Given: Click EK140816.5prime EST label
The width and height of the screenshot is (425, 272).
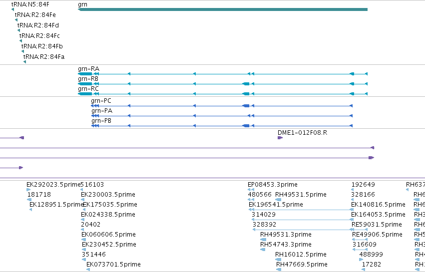Looking at the screenshot, I should 379,205.
